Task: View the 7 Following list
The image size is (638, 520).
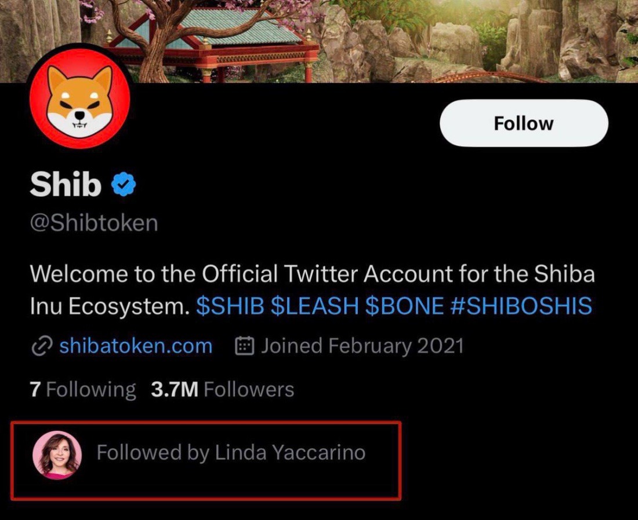Action: pos(82,390)
